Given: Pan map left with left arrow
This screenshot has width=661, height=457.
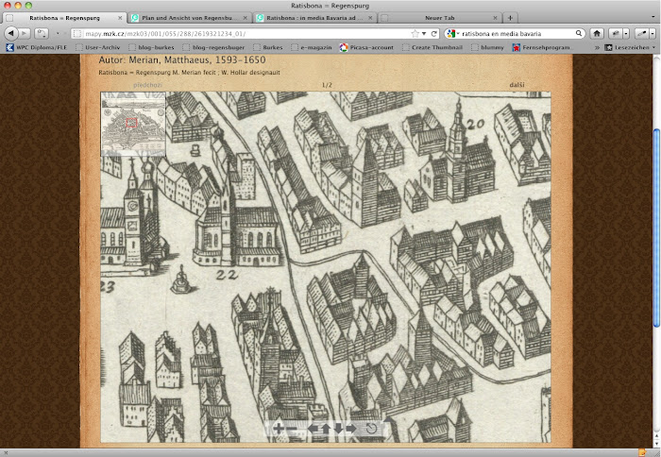Looking at the screenshot, I should pos(313,430).
